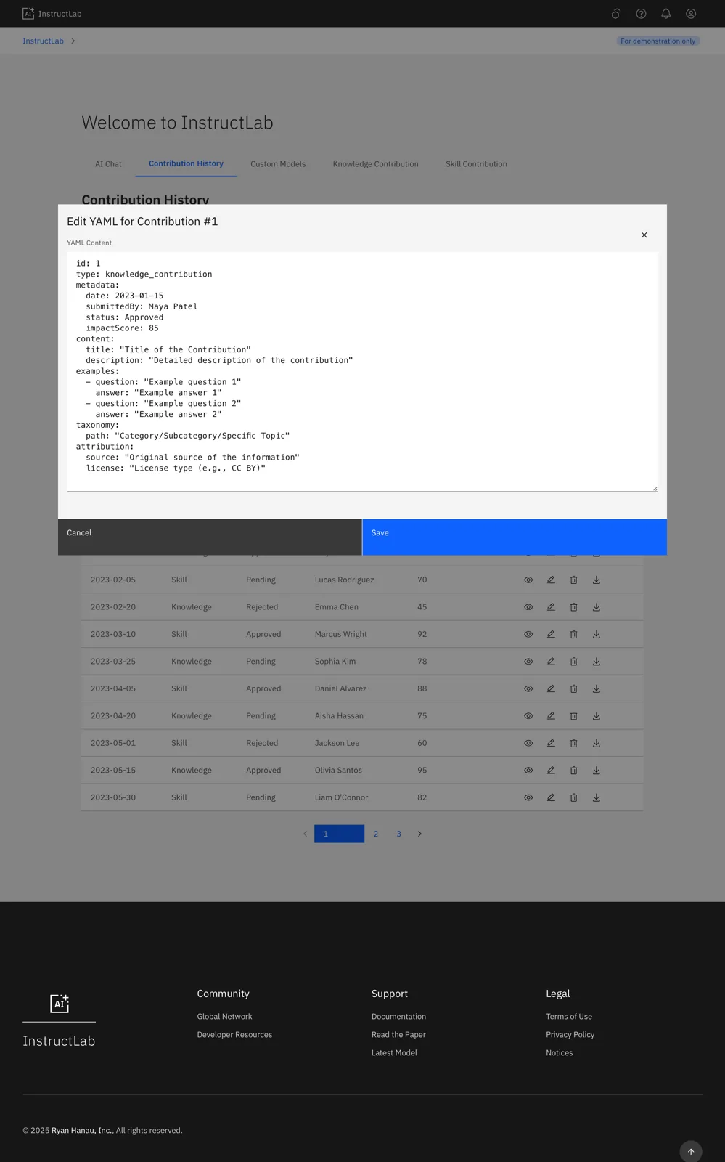Edit the Lucas Rodriguez row with pencil icon
725x1162 pixels.
click(551, 580)
